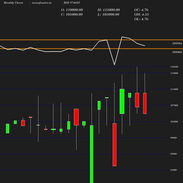The height and width of the screenshot is (183, 183).
Task: Click the 'Monthly Charts' title text
Action: tap(13, 3)
